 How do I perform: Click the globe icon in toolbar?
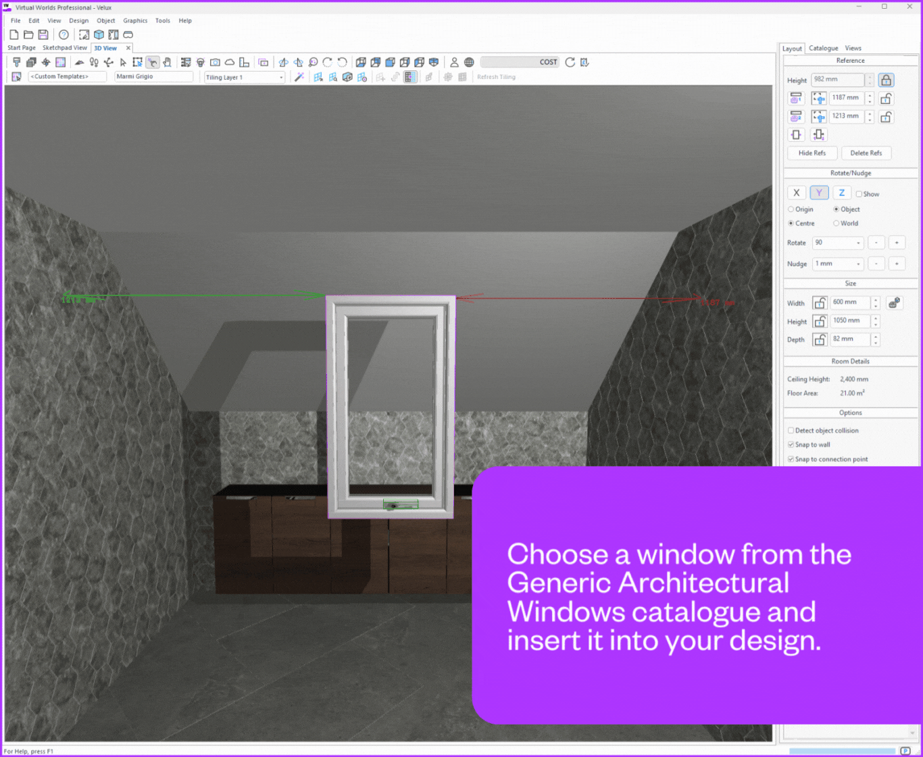tap(469, 62)
